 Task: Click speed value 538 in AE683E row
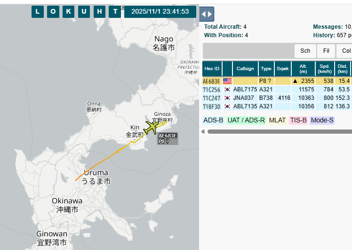pyautogui.click(x=328, y=81)
